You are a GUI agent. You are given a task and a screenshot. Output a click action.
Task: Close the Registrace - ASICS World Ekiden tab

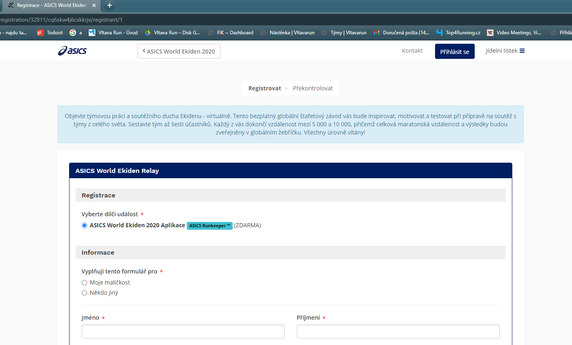tap(94, 5)
